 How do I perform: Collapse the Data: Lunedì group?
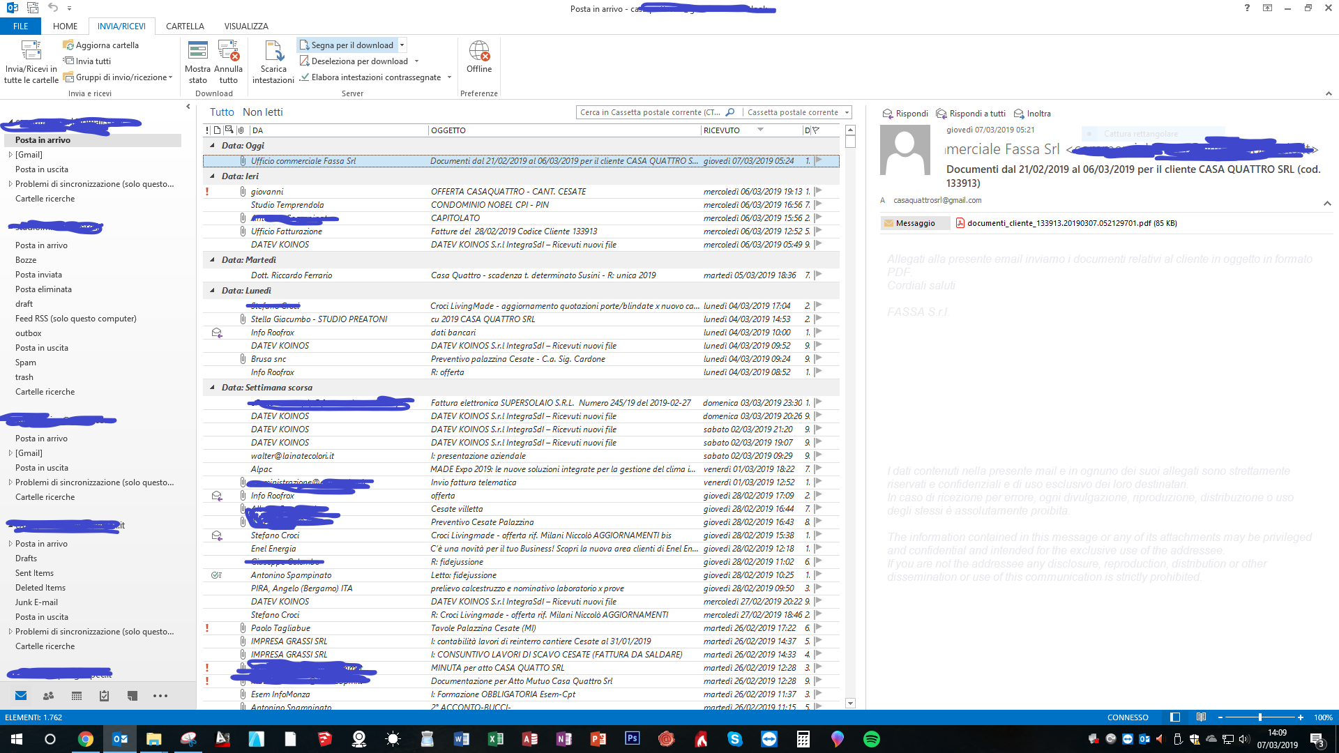(213, 291)
